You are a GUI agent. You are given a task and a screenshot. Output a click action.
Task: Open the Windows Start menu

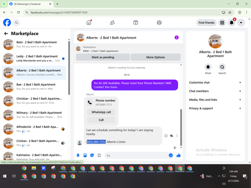[x=5, y=176]
